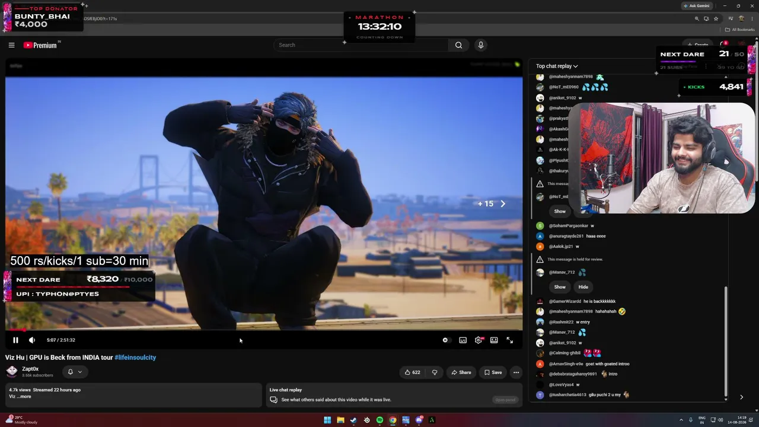Go to YouTube Premium home logo
Screen dimensions: 759x427
click(x=40, y=45)
